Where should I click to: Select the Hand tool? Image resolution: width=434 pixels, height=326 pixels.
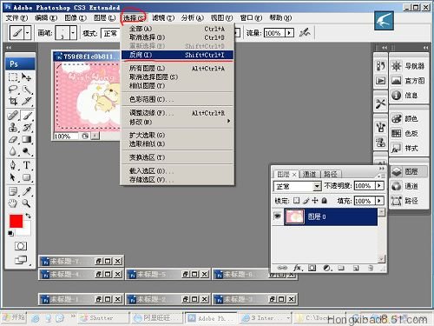pos(13,203)
